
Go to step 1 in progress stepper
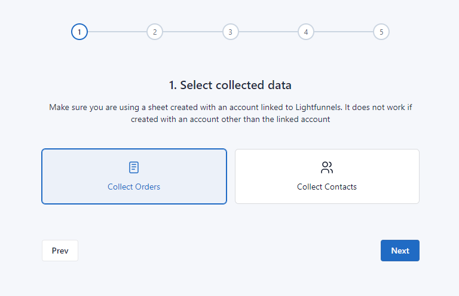click(79, 32)
